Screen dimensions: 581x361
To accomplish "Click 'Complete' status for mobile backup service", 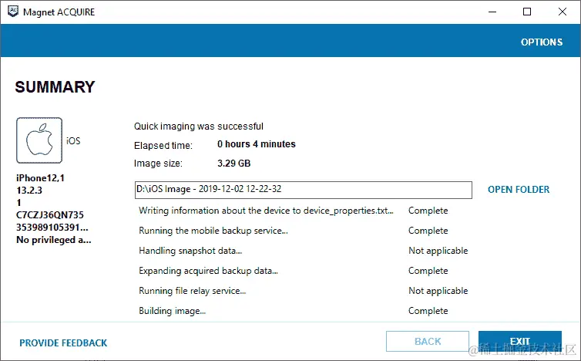I will pos(428,231).
